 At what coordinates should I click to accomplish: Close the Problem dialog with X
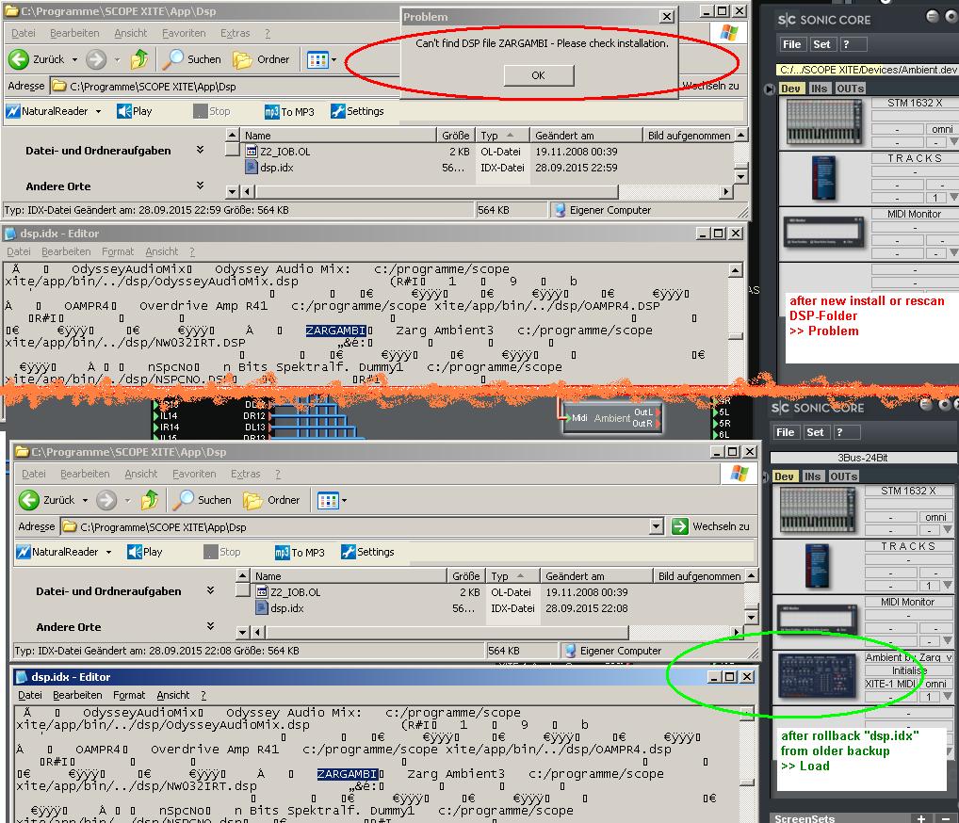click(x=667, y=17)
